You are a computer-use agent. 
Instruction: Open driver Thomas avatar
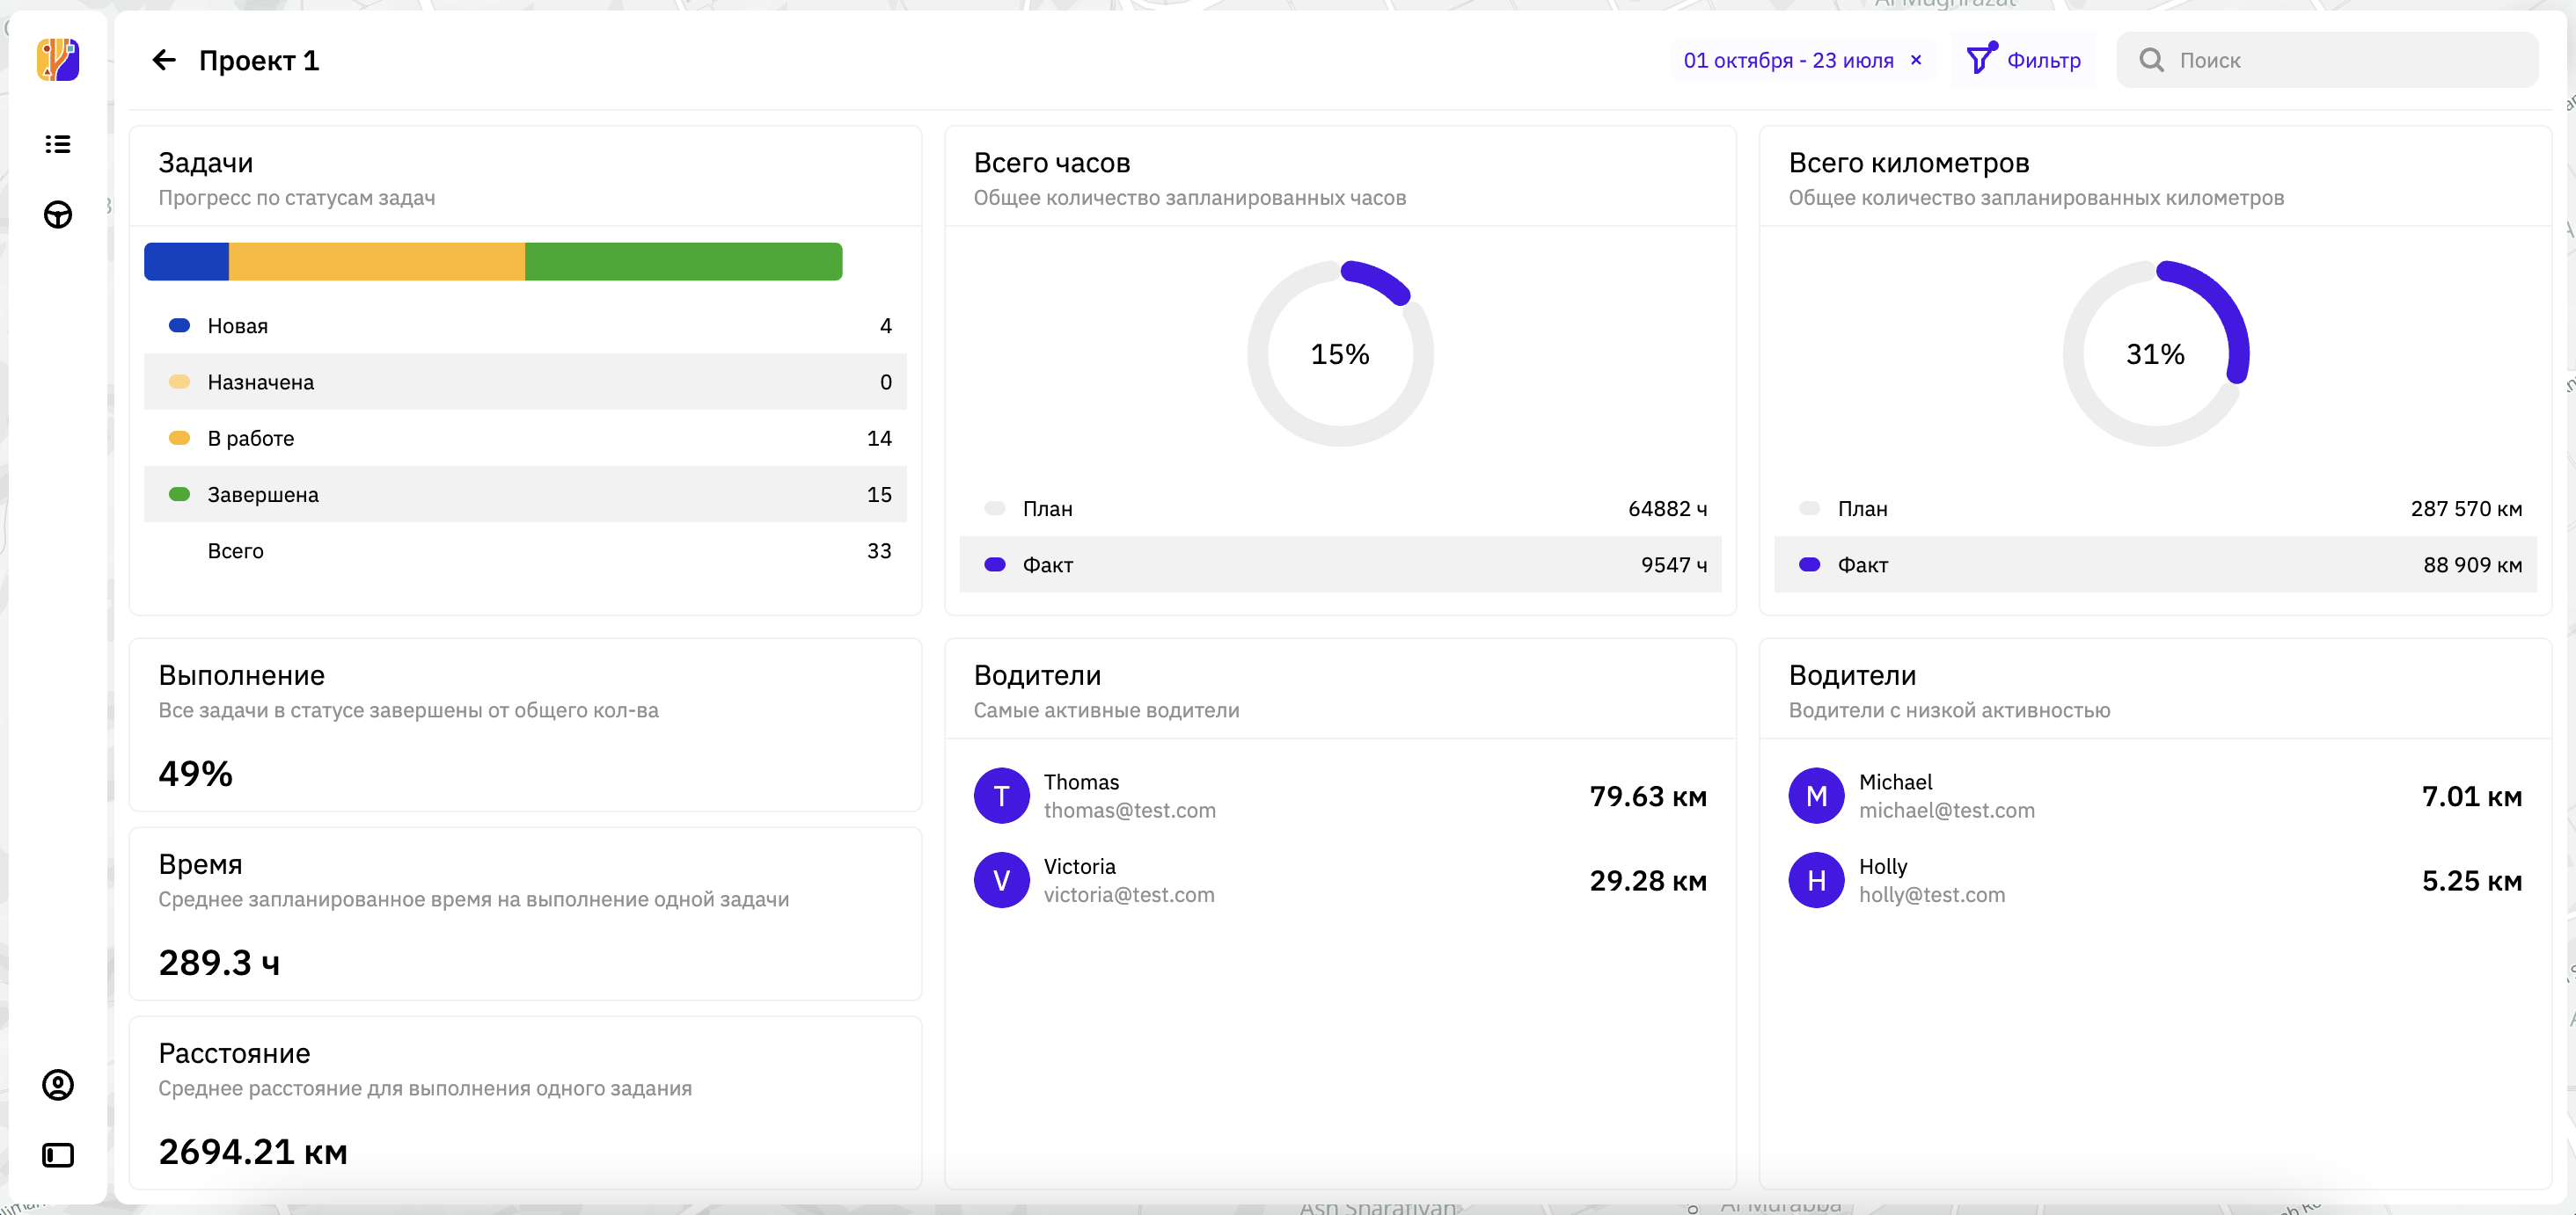point(1001,796)
